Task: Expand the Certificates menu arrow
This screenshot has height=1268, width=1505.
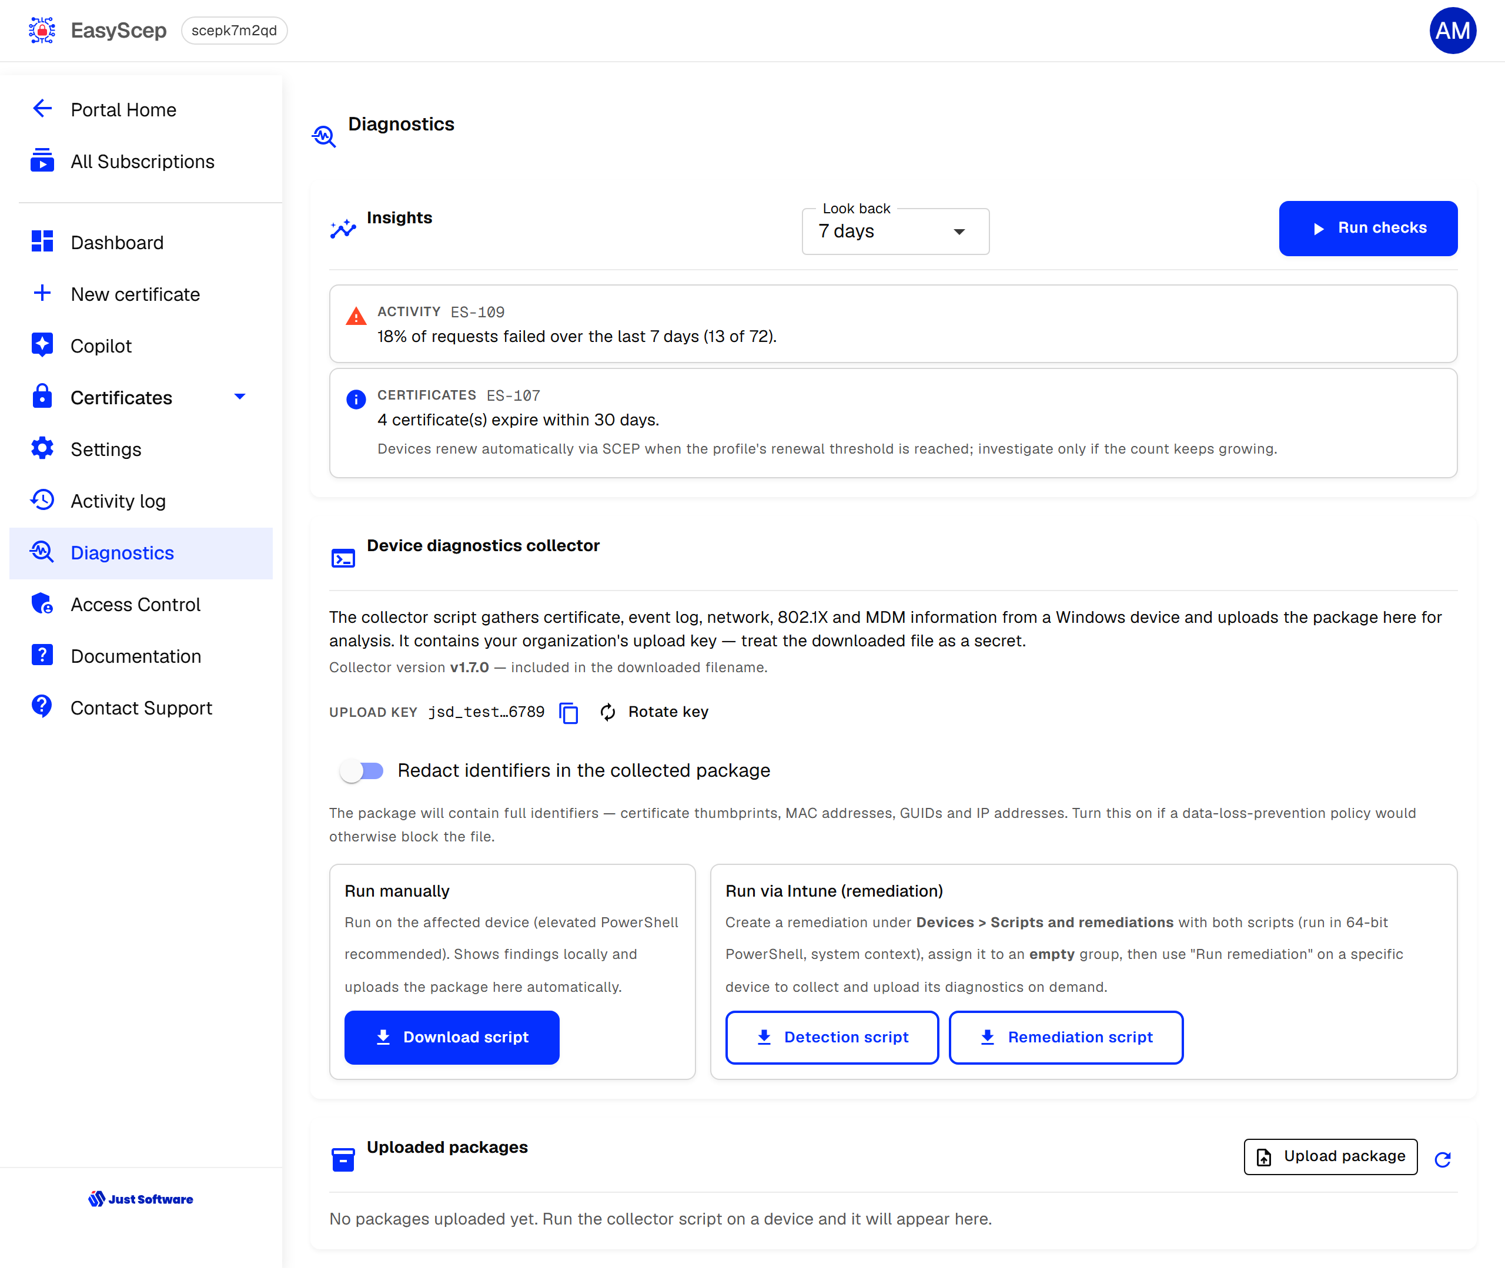Action: tap(239, 397)
